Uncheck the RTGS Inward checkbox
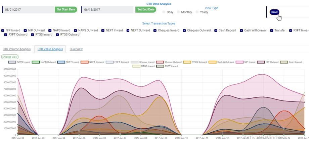309x141 pixels. click(x=33, y=34)
